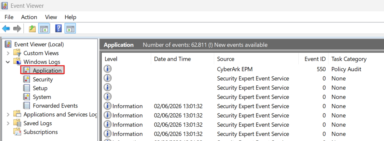Screen dimensions: 384x141
Task: Click the Back arrow toolbar icon
Action: (x=6, y=29)
